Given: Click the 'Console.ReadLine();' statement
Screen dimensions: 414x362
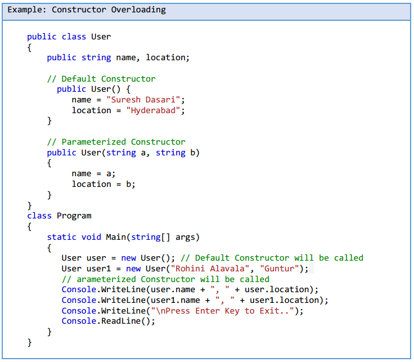Looking at the screenshot, I should tap(109, 321).
